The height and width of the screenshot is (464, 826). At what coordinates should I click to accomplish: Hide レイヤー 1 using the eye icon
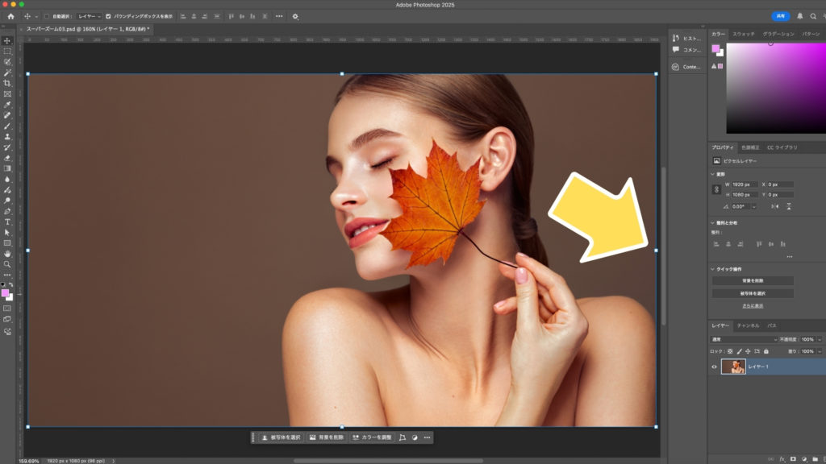pyautogui.click(x=715, y=367)
